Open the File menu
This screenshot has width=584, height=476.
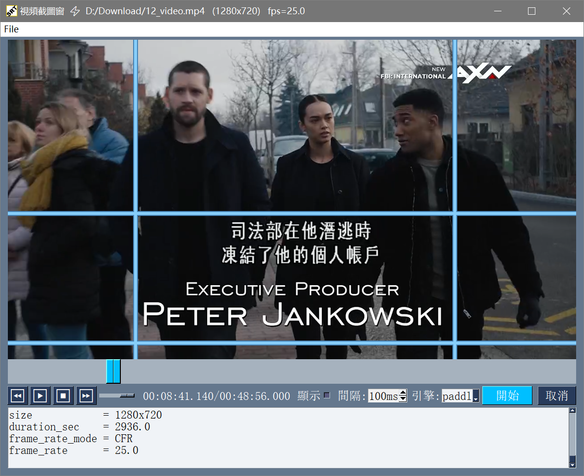click(12, 29)
